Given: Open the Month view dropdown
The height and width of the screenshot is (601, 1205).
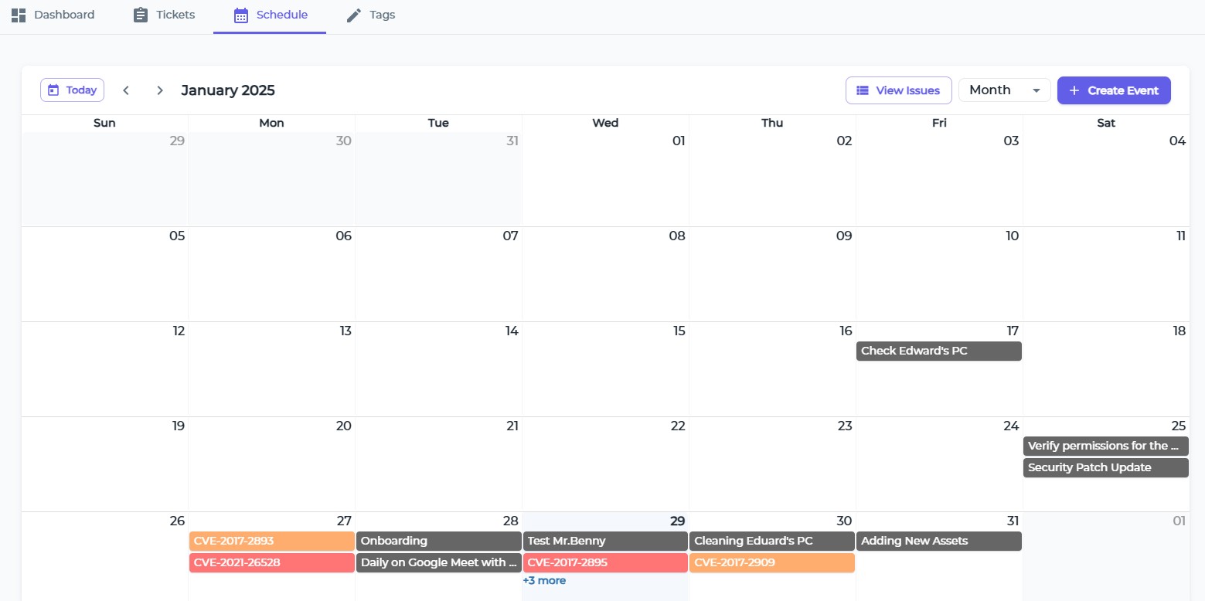Looking at the screenshot, I should click(1004, 90).
